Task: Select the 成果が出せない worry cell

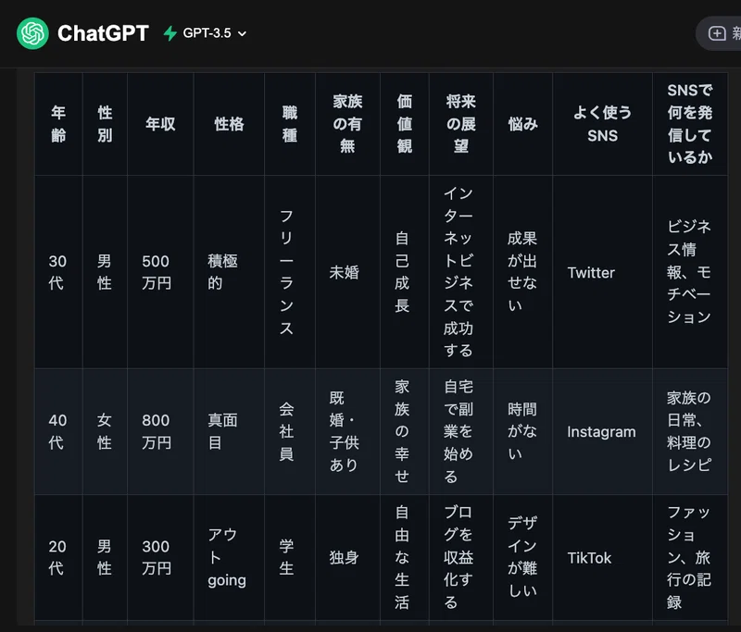Action: point(521,272)
